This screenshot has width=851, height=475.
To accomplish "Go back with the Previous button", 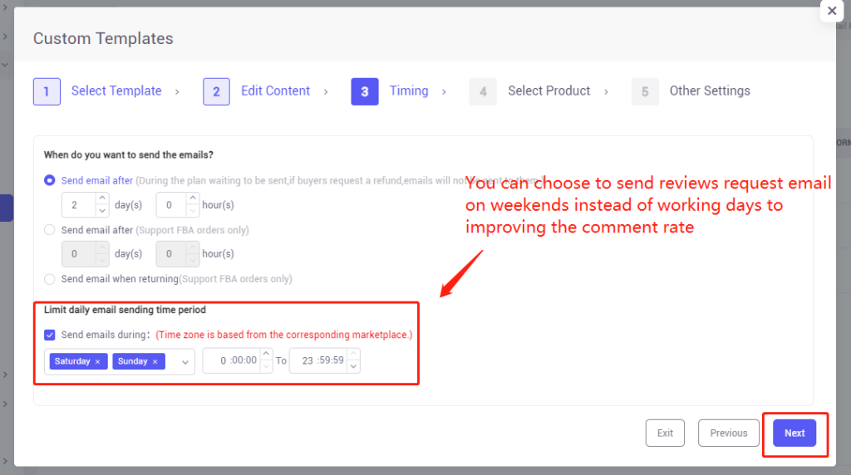I will coord(728,433).
